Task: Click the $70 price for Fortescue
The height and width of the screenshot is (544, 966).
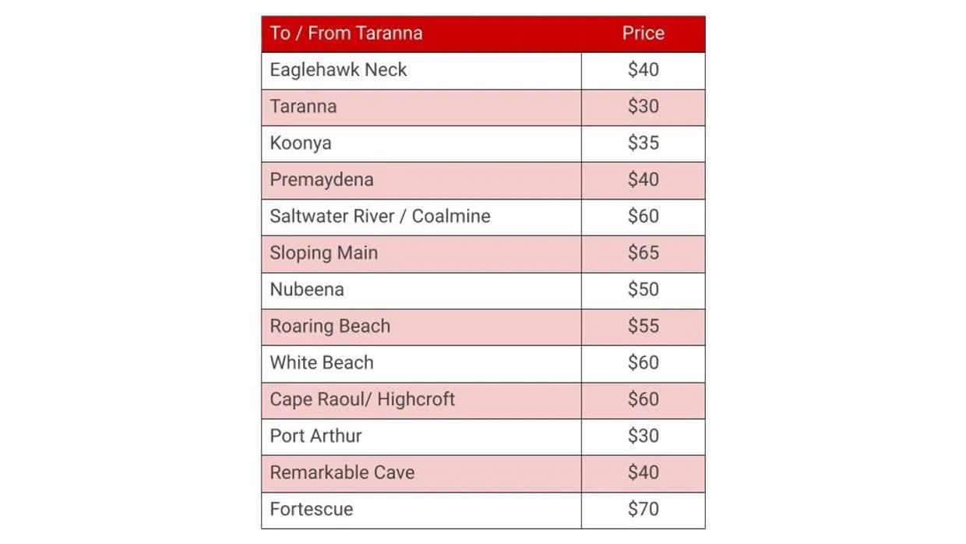Action: pos(643,510)
